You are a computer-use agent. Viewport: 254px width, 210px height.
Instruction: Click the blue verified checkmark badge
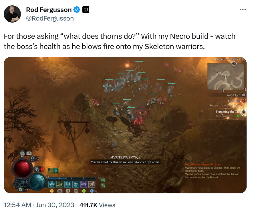tap(77, 10)
